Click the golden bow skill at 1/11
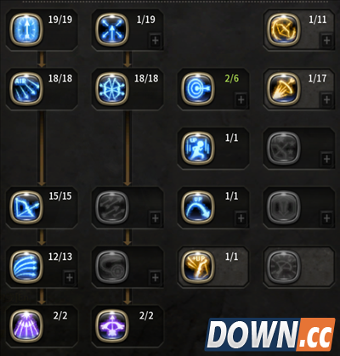The height and width of the screenshot is (356, 340). click(284, 30)
